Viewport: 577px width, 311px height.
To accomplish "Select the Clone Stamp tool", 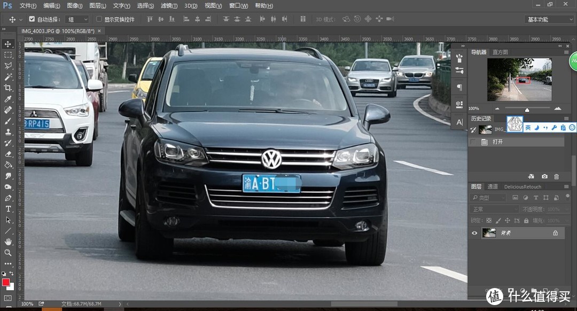I will [7, 132].
